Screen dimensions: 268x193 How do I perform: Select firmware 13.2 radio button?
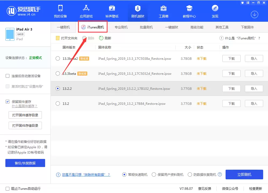click(58, 103)
